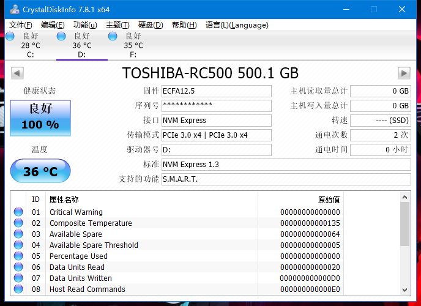Viewport: 421px width, 306px height.
Task: Select the Data Units Read attribute row
Action: [177, 267]
